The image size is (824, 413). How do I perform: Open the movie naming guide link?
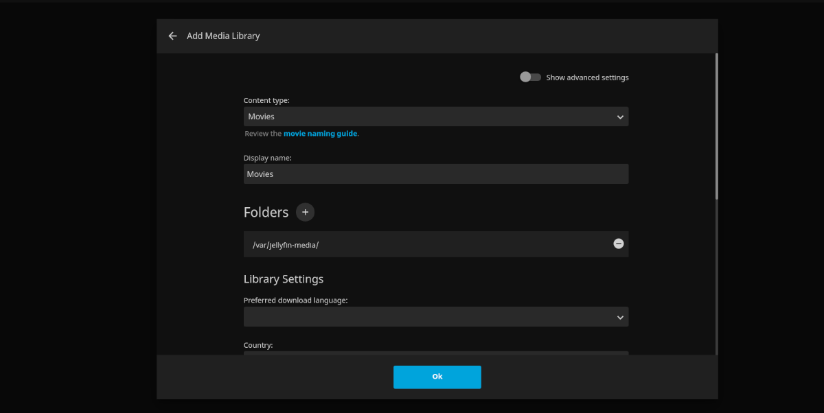320,133
